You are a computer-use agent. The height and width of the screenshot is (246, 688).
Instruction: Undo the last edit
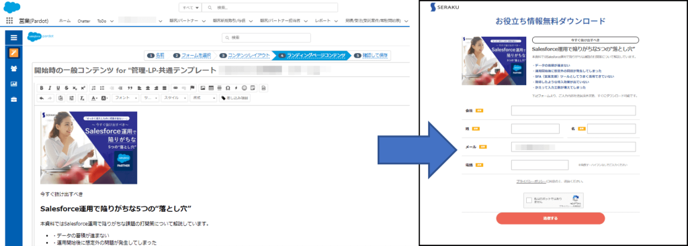41,98
